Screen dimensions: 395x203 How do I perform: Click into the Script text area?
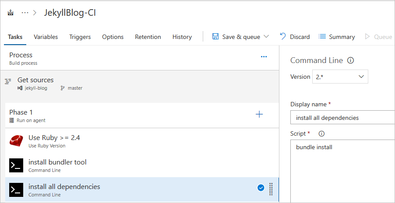click(342, 171)
